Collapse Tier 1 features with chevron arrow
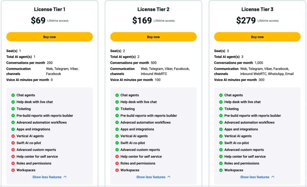 point(65,177)
